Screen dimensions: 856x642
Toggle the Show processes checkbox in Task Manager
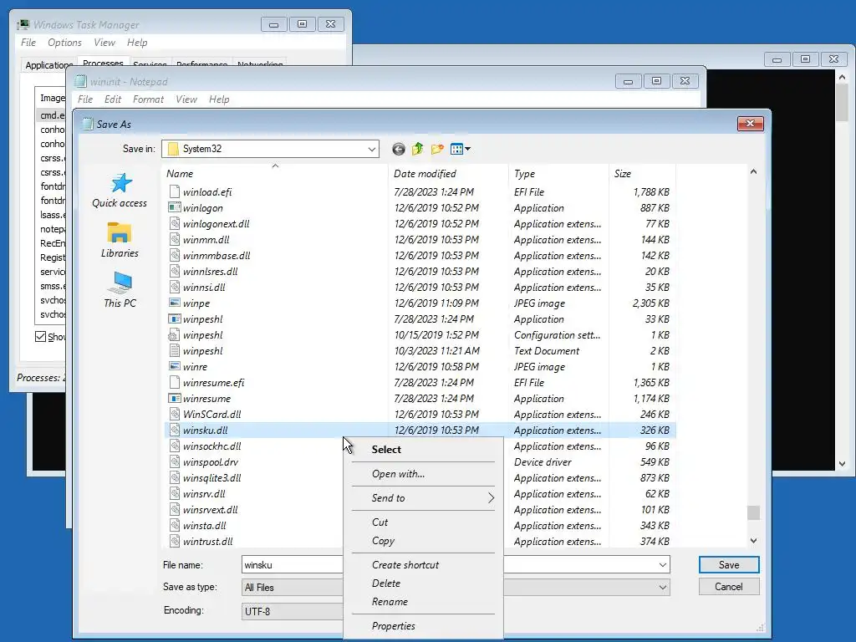pyautogui.click(x=40, y=336)
